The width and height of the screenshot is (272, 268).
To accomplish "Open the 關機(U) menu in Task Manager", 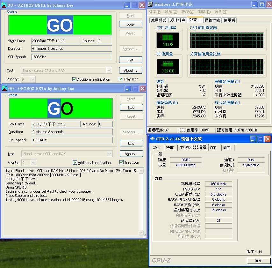I will pyautogui.click(x=204, y=12).
